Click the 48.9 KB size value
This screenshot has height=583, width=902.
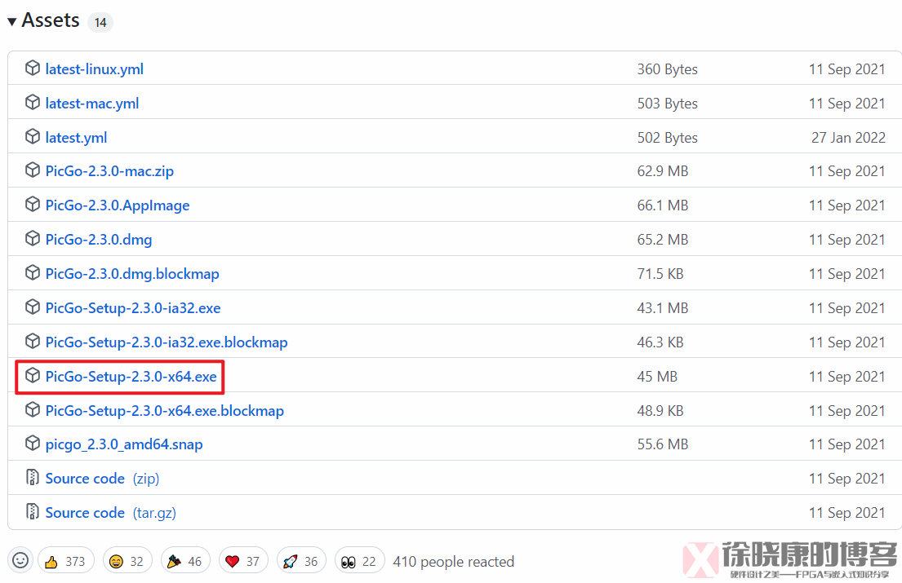click(x=660, y=411)
